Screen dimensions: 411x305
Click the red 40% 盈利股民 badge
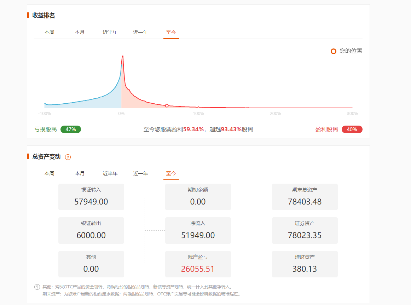352,129
